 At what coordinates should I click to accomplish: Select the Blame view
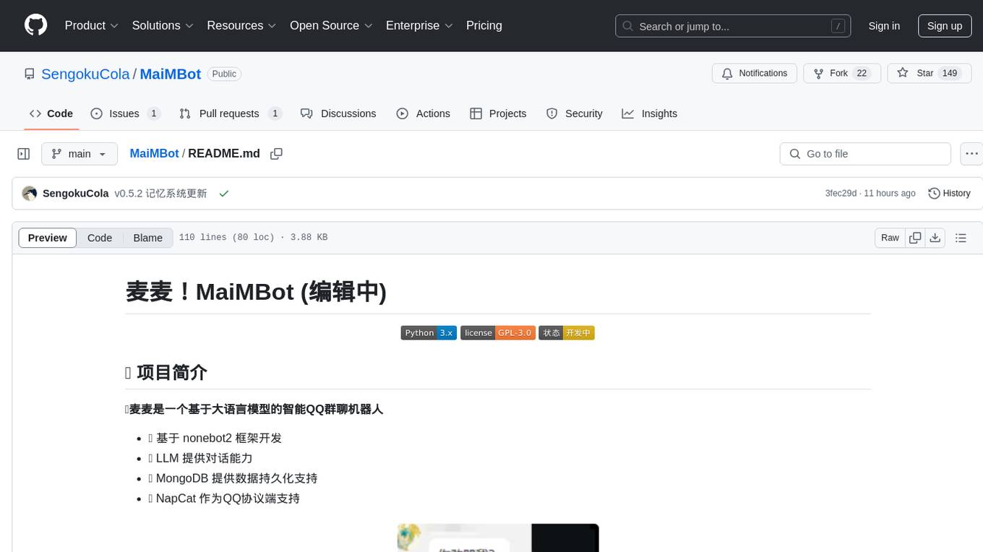pos(147,238)
